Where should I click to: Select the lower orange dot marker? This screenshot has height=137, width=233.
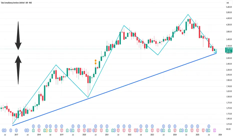tap(95, 63)
